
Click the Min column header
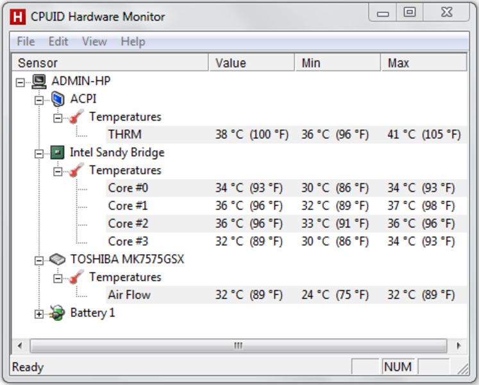click(x=338, y=63)
